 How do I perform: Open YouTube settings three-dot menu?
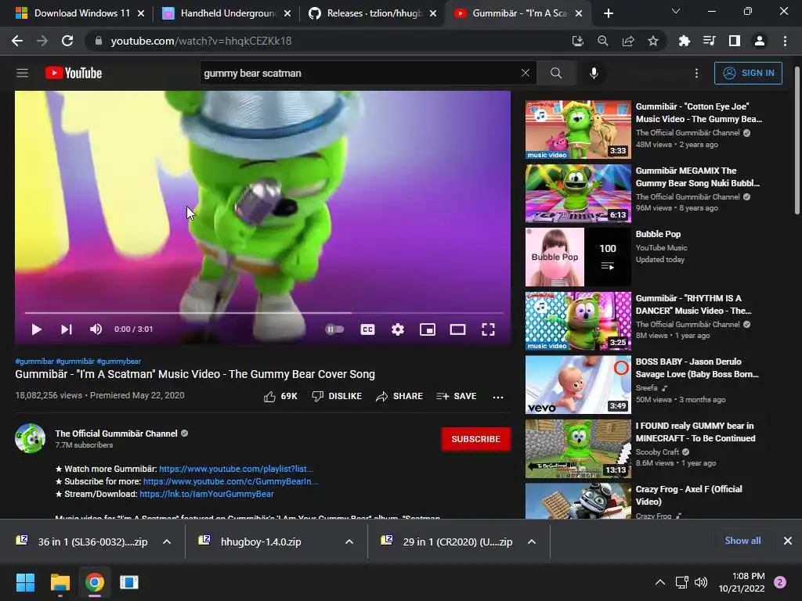[x=696, y=73]
